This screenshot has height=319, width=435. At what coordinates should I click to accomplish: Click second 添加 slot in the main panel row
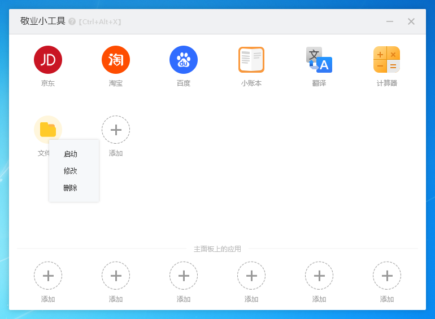click(x=116, y=276)
